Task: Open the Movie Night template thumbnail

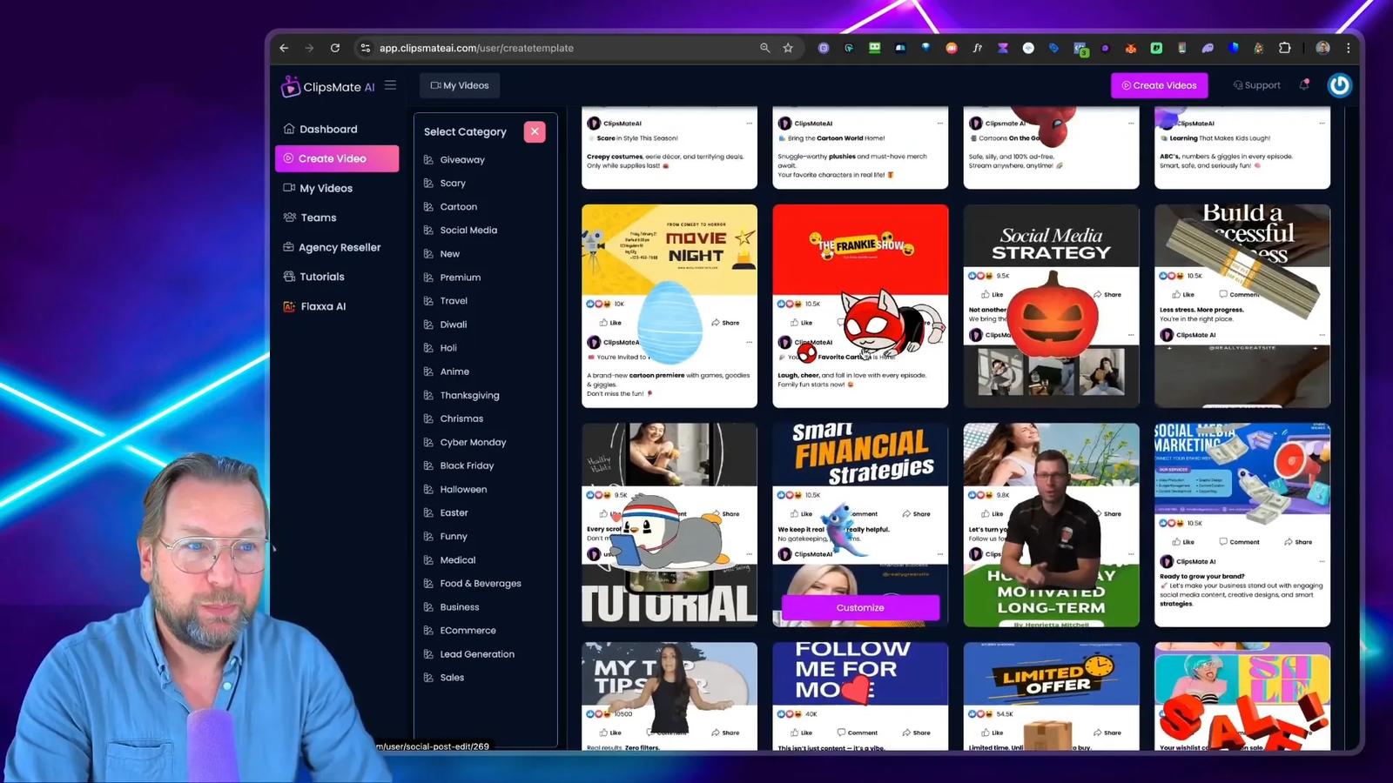Action: pyautogui.click(x=670, y=306)
